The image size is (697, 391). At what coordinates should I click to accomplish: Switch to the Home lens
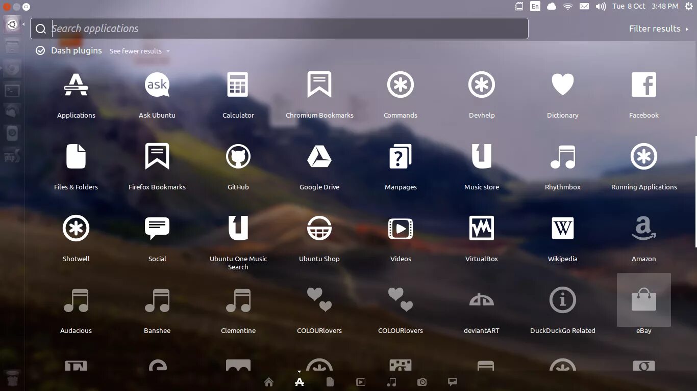[x=269, y=382]
